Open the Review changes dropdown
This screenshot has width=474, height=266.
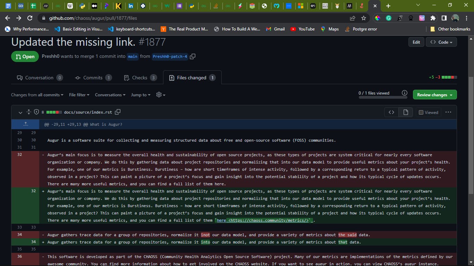click(435, 95)
